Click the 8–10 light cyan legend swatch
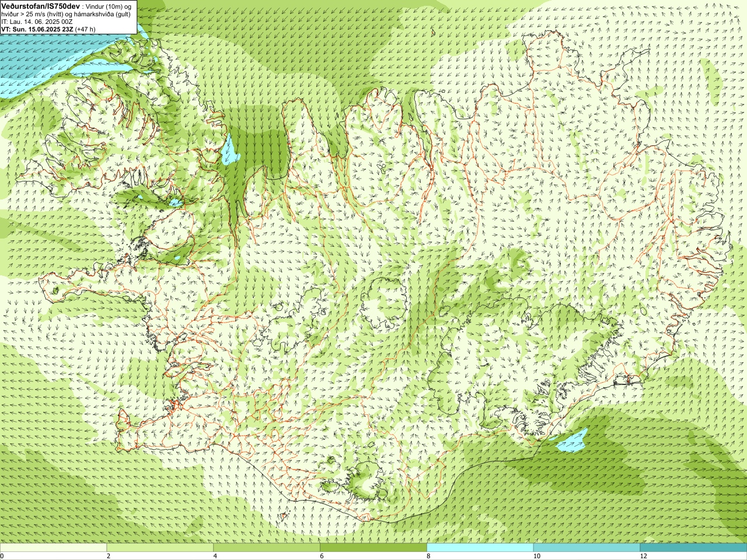The image size is (747, 560). coord(480,548)
